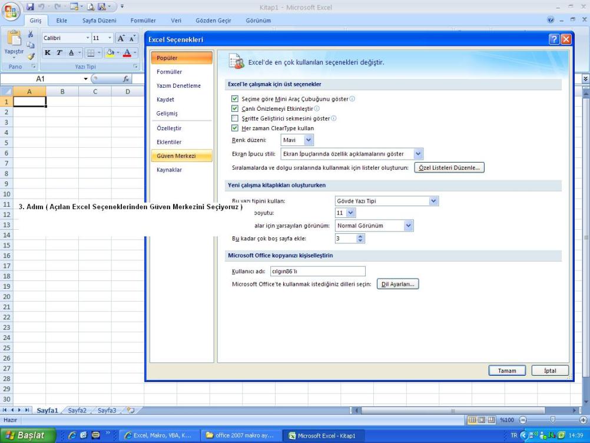
Task: Open 'office 2007 makro ay...' taskbar item
Action: tap(240, 435)
